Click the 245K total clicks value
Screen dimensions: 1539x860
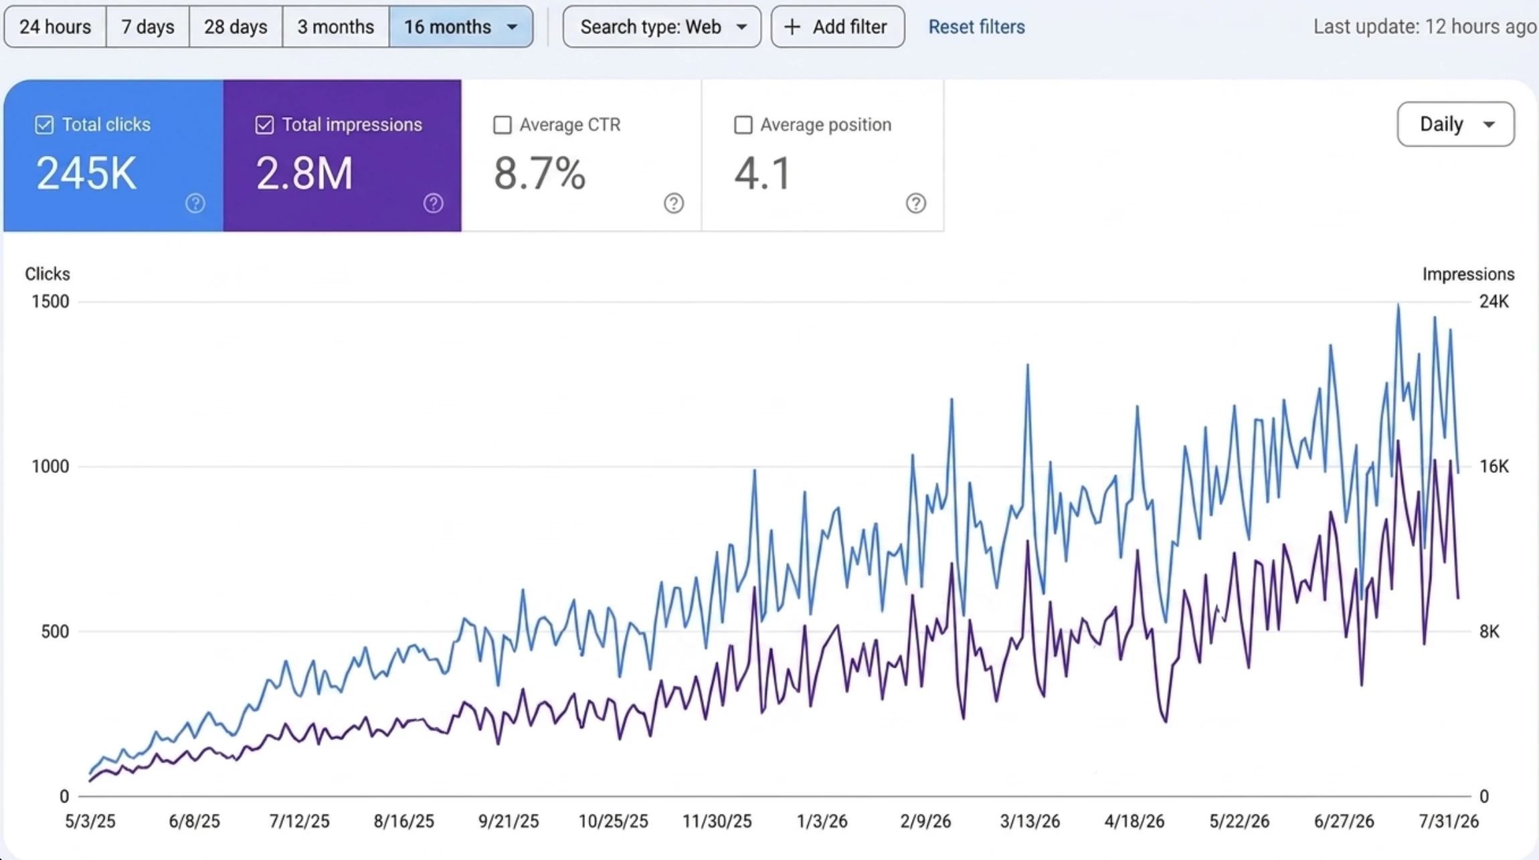(86, 174)
